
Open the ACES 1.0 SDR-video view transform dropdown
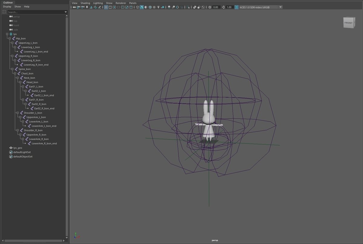tap(280, 7)
